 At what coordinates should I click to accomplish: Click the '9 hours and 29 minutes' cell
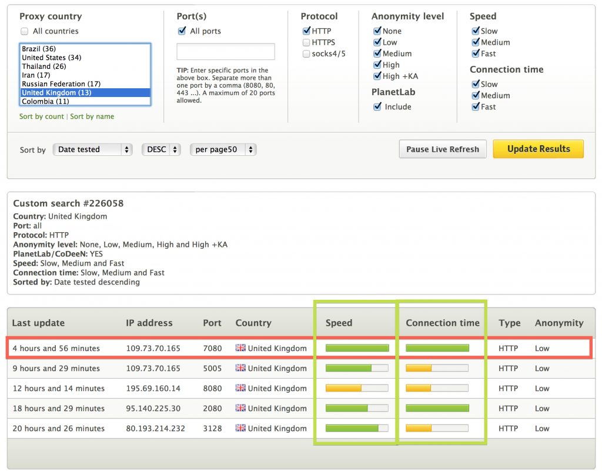click(x=56, y=368)
